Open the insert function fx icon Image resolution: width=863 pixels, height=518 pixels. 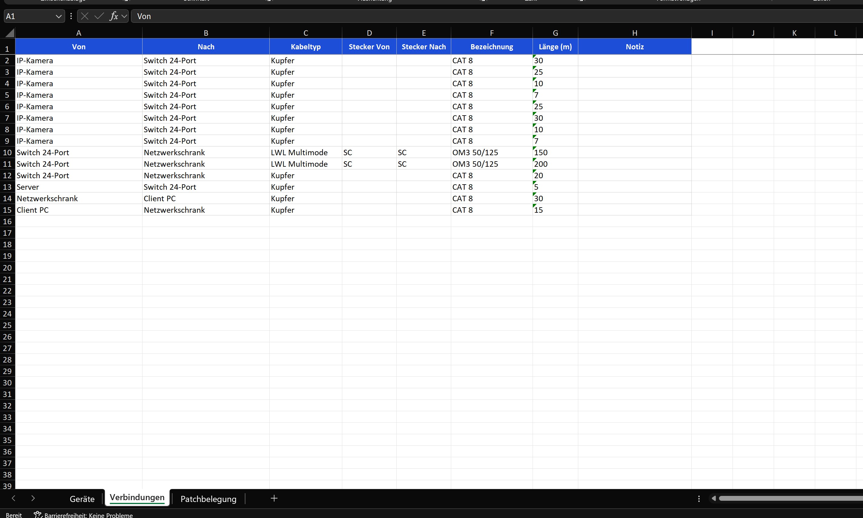pos(114,16)
